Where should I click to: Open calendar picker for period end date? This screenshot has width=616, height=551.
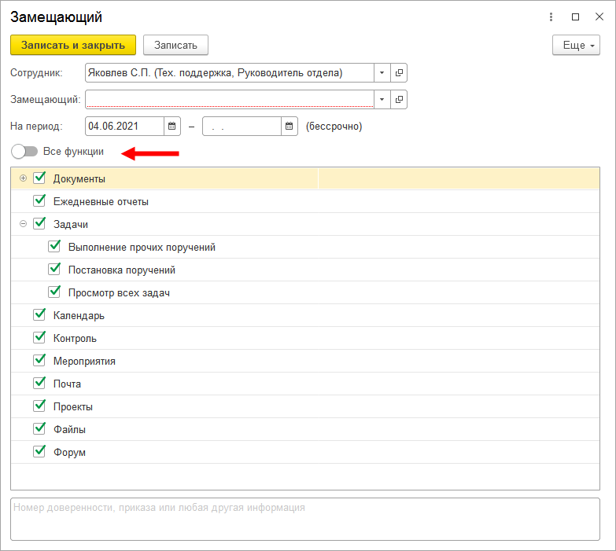coord(290,126)
